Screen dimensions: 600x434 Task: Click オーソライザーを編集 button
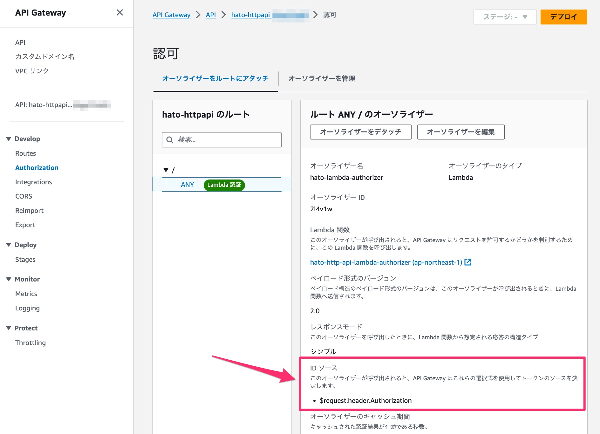coord(460,132)
